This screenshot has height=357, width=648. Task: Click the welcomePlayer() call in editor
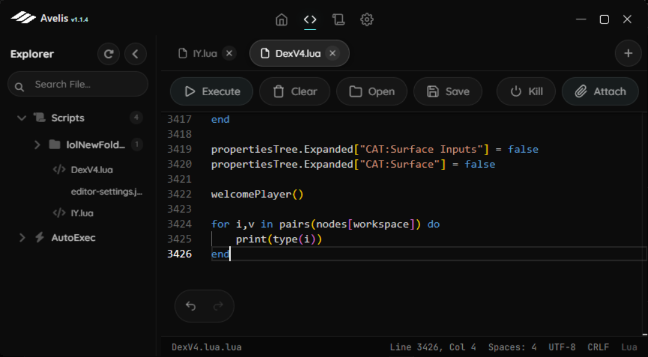[257, 195]
